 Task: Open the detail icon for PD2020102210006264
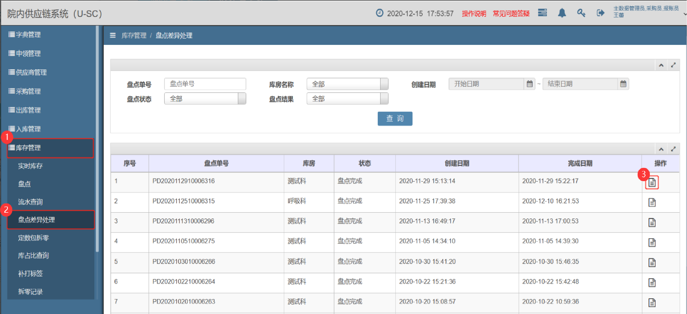click(652, 283)
